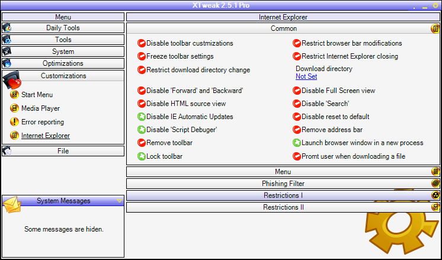Enable Remove toolbar option

(142, 143)
